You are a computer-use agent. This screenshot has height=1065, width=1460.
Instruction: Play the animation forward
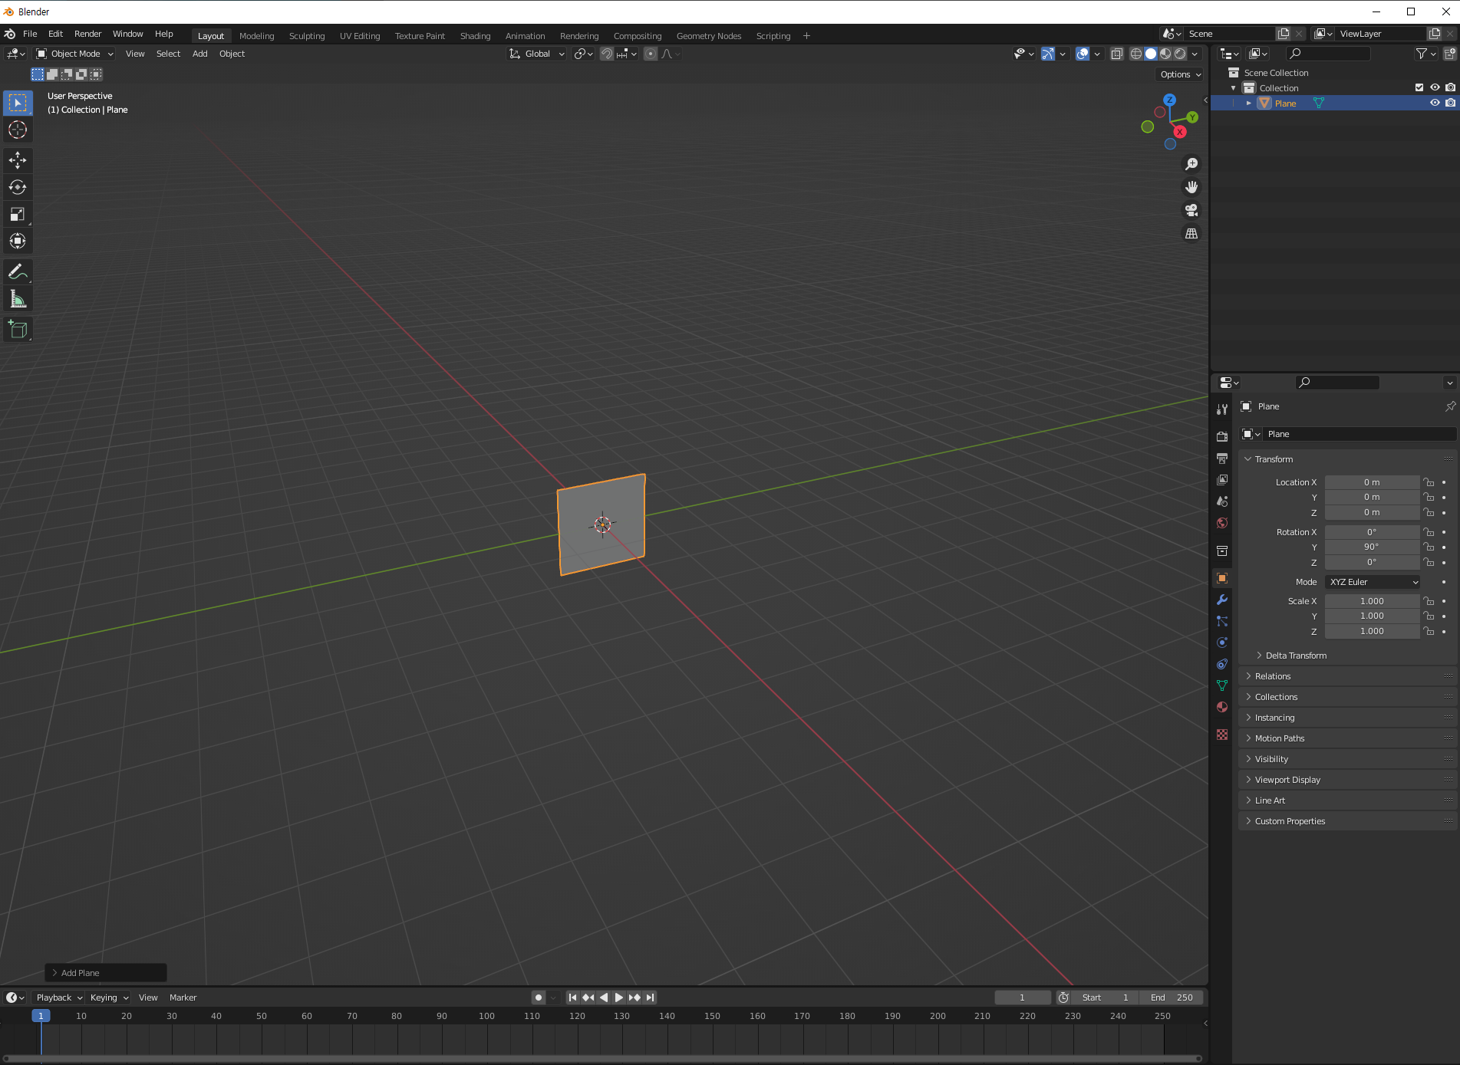click(x=619, y=998)
